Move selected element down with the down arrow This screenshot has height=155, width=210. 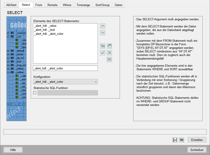tap(103, 33)
